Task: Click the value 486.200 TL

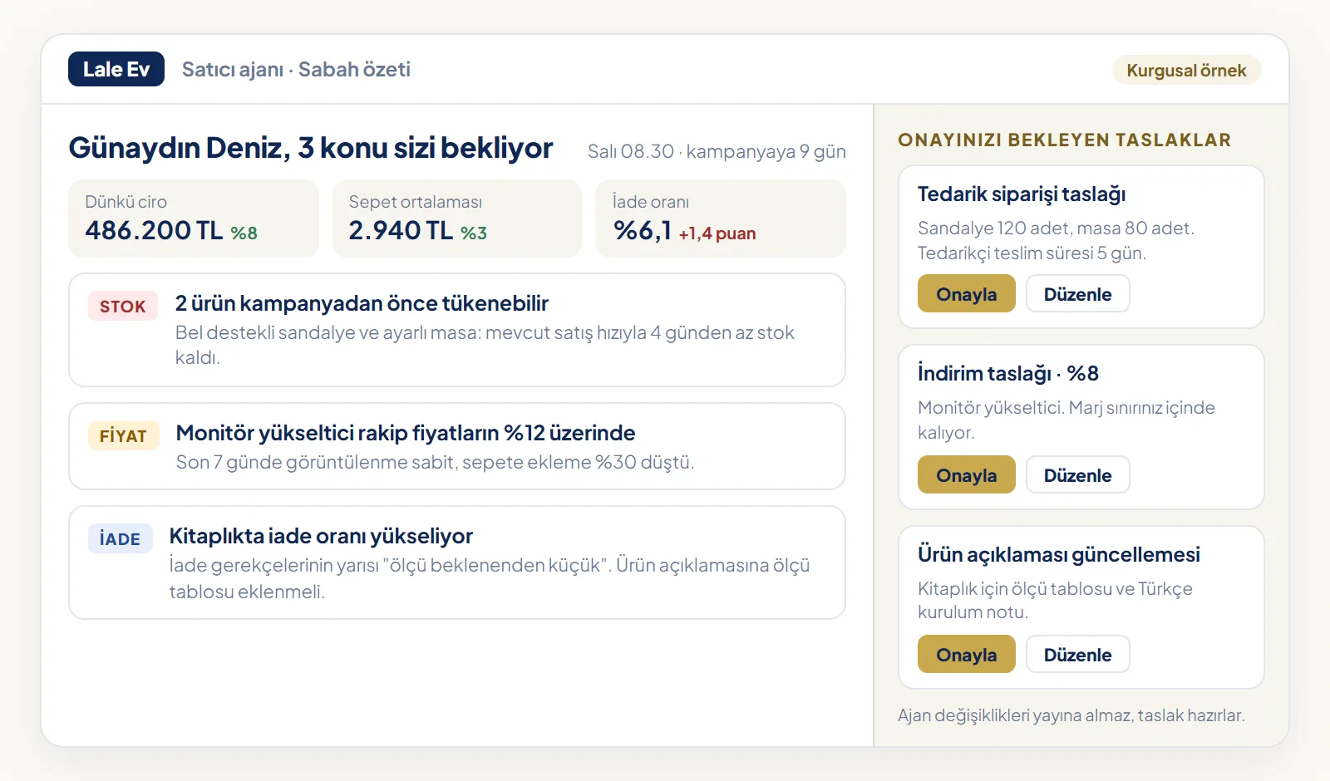Action: pyautogui.click(x=154, y=230)
